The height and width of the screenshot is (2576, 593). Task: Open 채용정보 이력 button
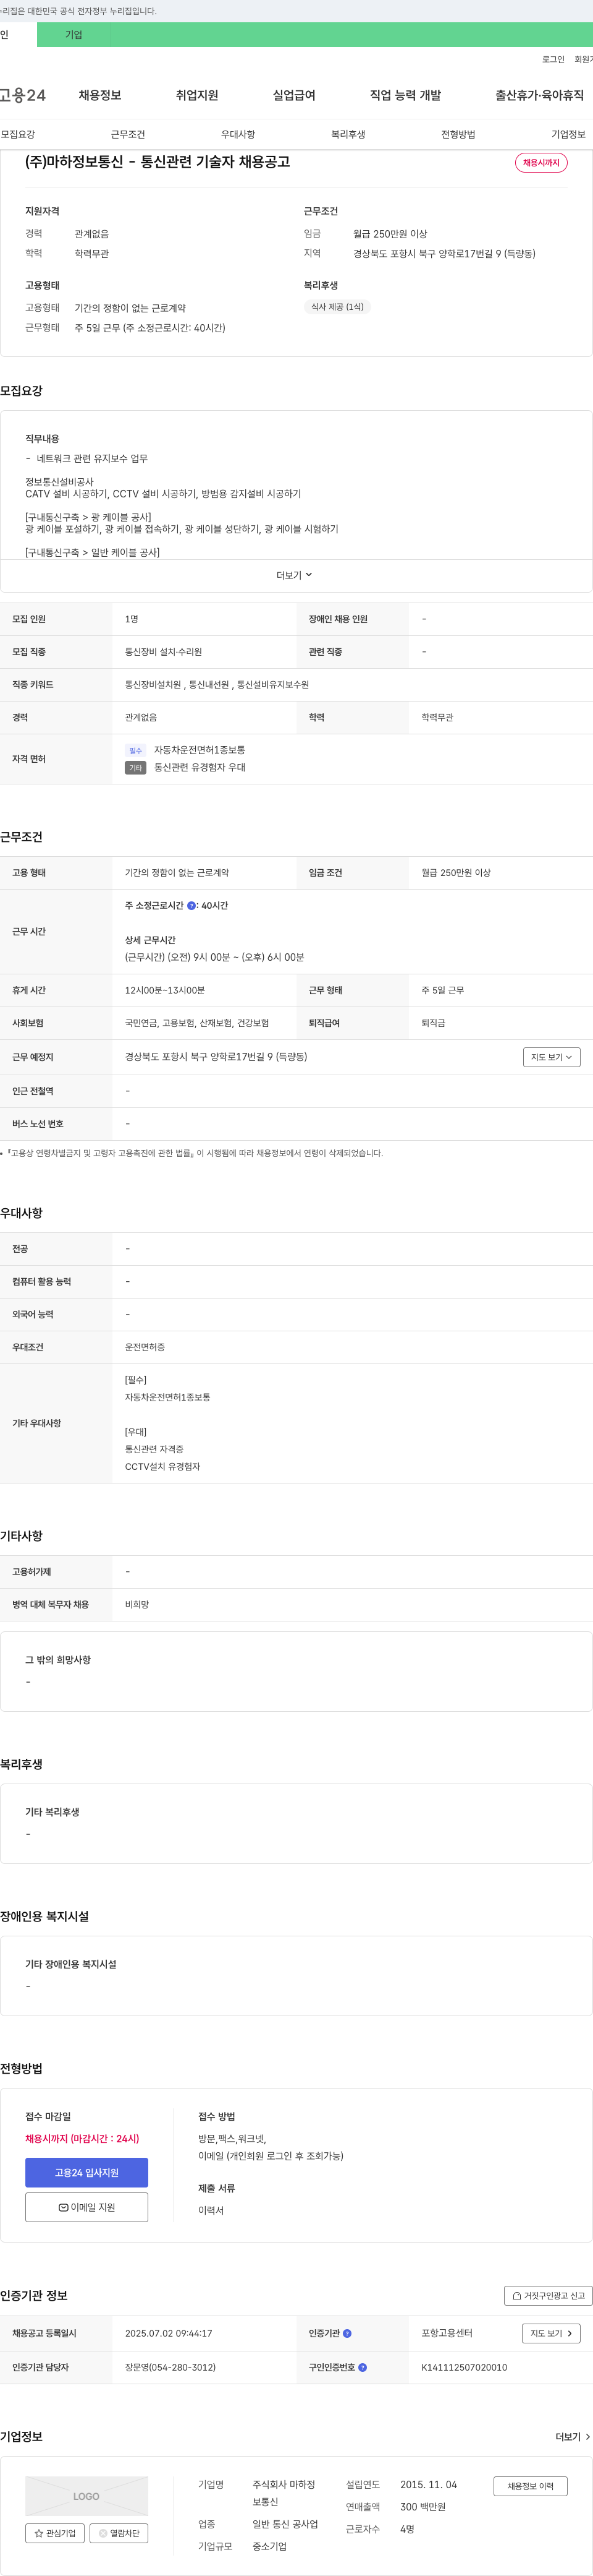[x=530, y=2486]
